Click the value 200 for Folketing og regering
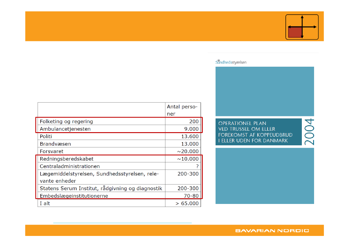The width and height of the screenshot is (349, 247). [194, 121]
